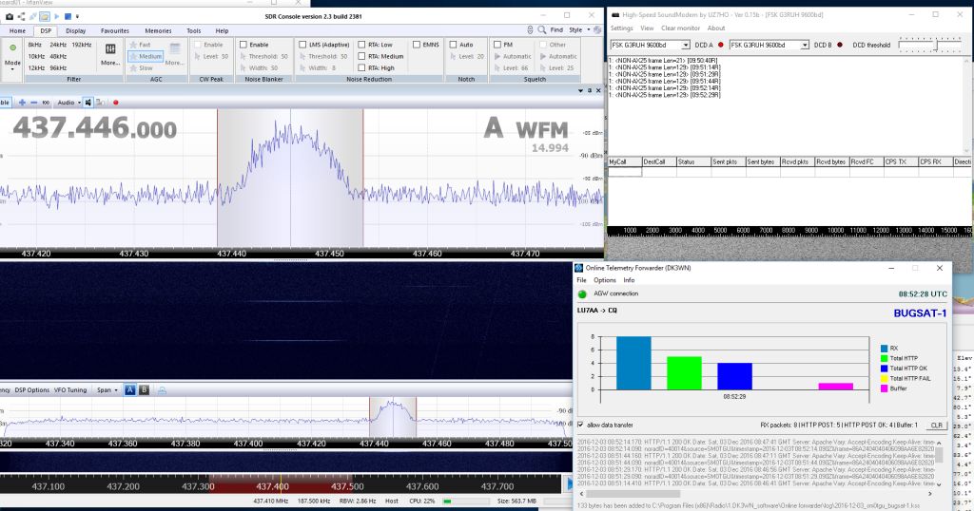Click the icon right of the speaker button
The height and width of the screenshot is (511, 974).
pos(100,103)
